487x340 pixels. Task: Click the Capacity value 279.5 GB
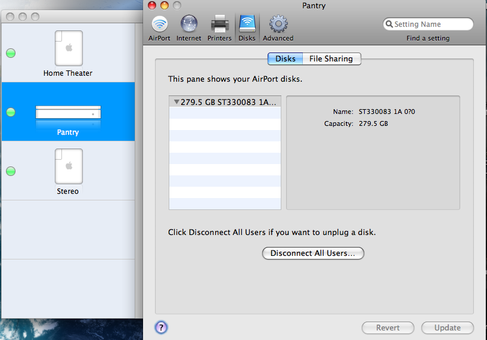coord(373,123)
